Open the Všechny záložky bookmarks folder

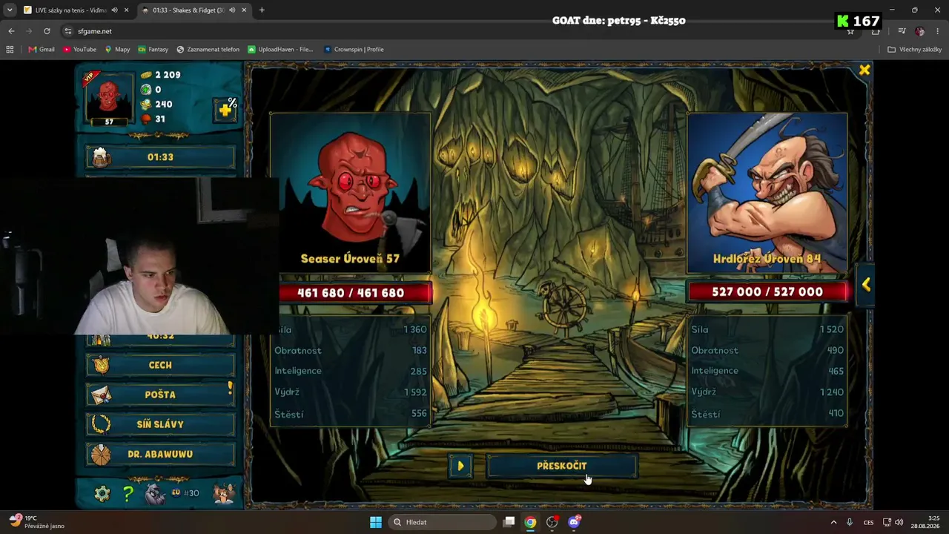(x=915, y=50)
